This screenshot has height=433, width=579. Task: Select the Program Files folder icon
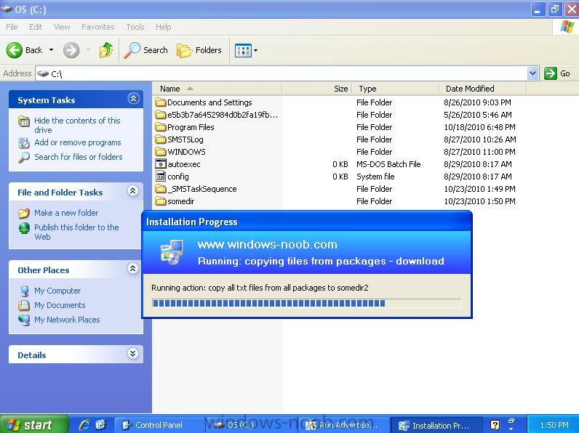coord(161,127)
